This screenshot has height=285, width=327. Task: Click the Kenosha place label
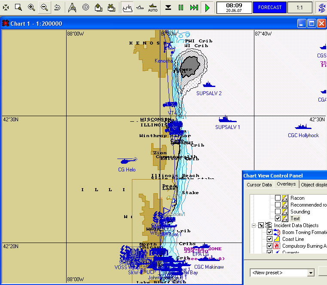pyautogui.click(x=164, y=61)
